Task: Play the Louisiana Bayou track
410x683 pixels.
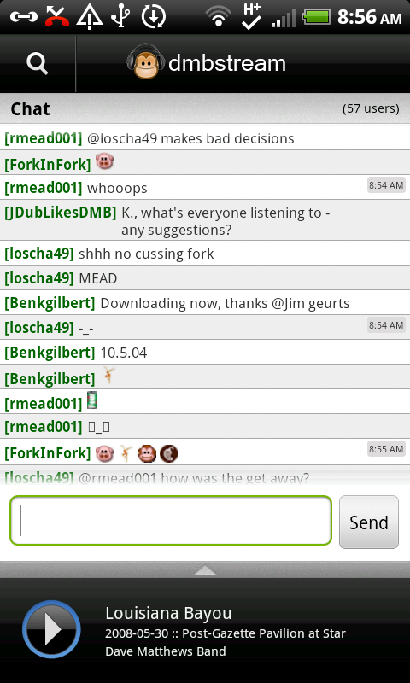Action: point(51,629)
